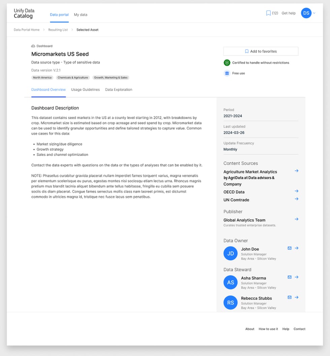
Task: Click the Chemicals & Agriculture tag
Action: click(73, 78)
